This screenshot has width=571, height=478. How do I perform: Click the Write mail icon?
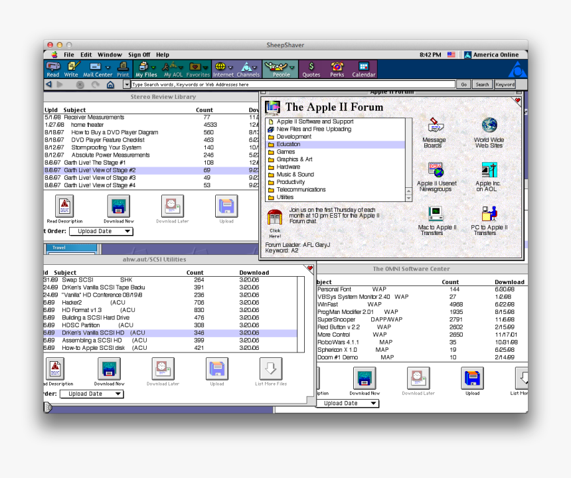[x=72, y=69]
